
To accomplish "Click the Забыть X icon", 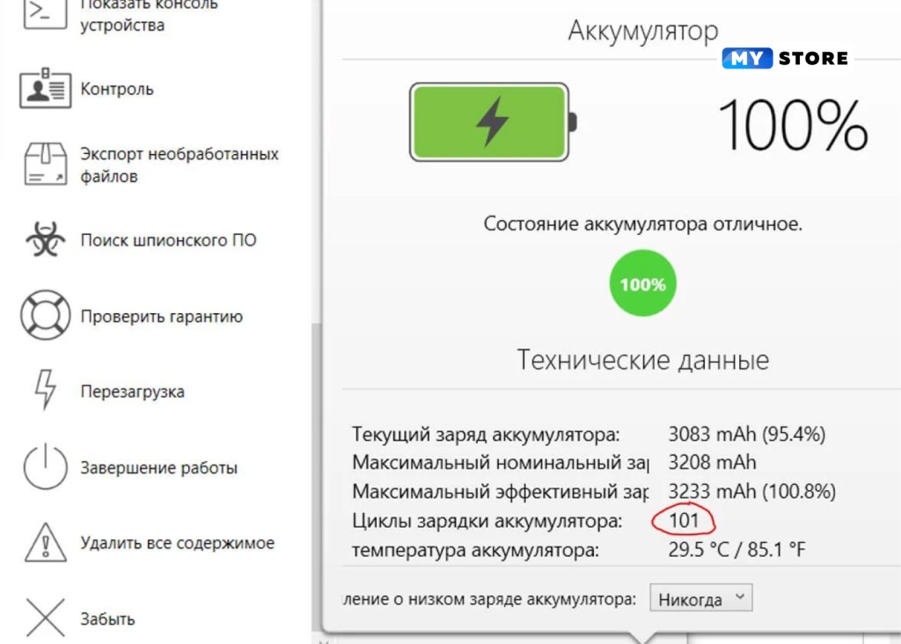I will pyautogui.click(x=40, y=618).
